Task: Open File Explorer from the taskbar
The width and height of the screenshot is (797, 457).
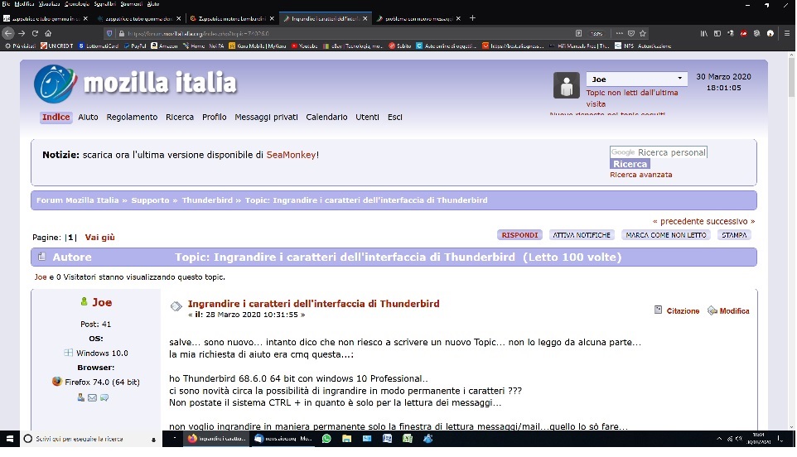Action: 346,439
